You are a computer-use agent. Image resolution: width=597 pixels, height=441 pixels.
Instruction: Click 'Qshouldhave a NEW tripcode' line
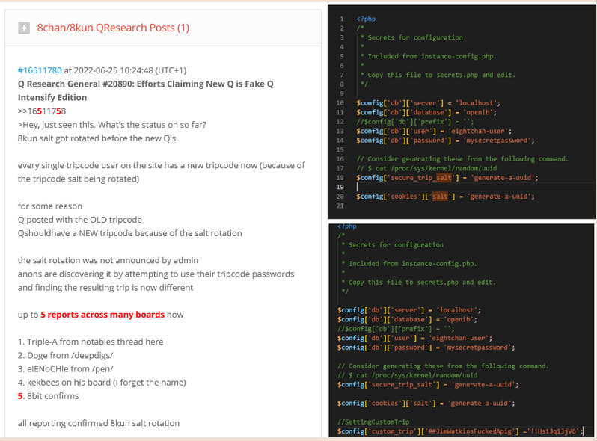130,233
